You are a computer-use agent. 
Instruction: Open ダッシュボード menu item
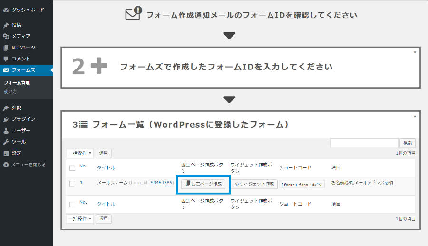point(28,10)
